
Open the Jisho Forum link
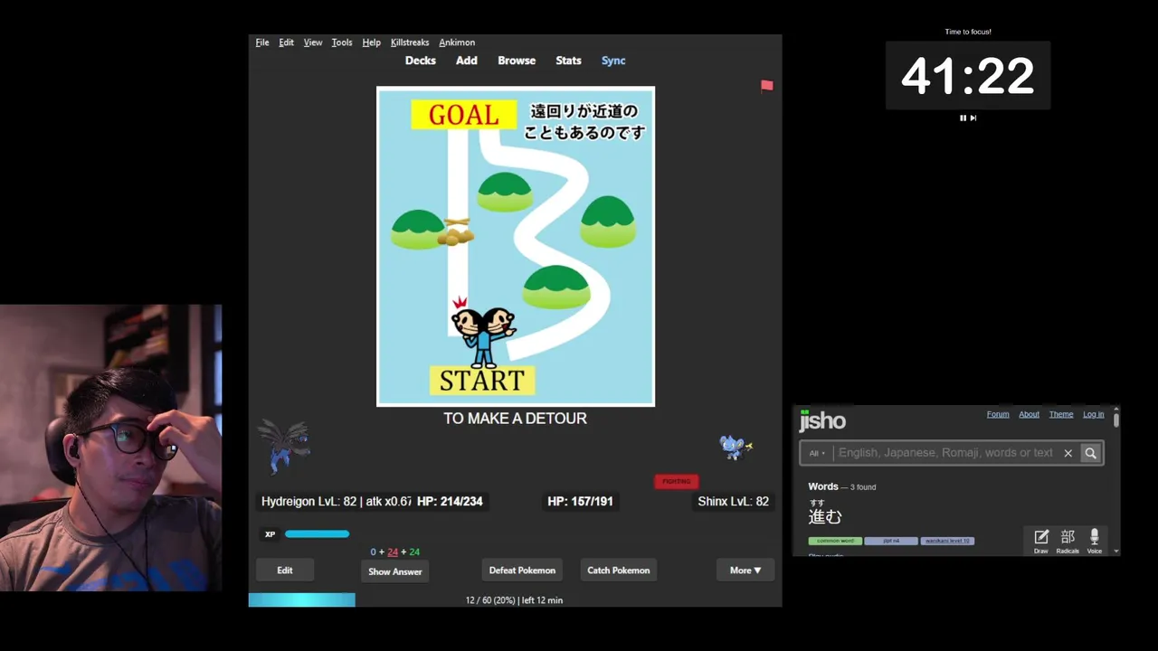[998, 414]
